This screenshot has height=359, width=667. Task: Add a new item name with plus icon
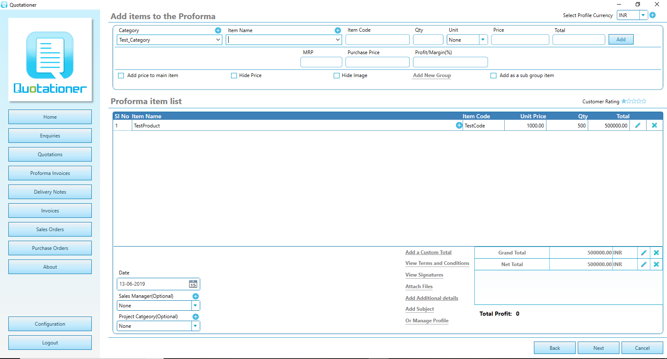(x=337, y=30)
